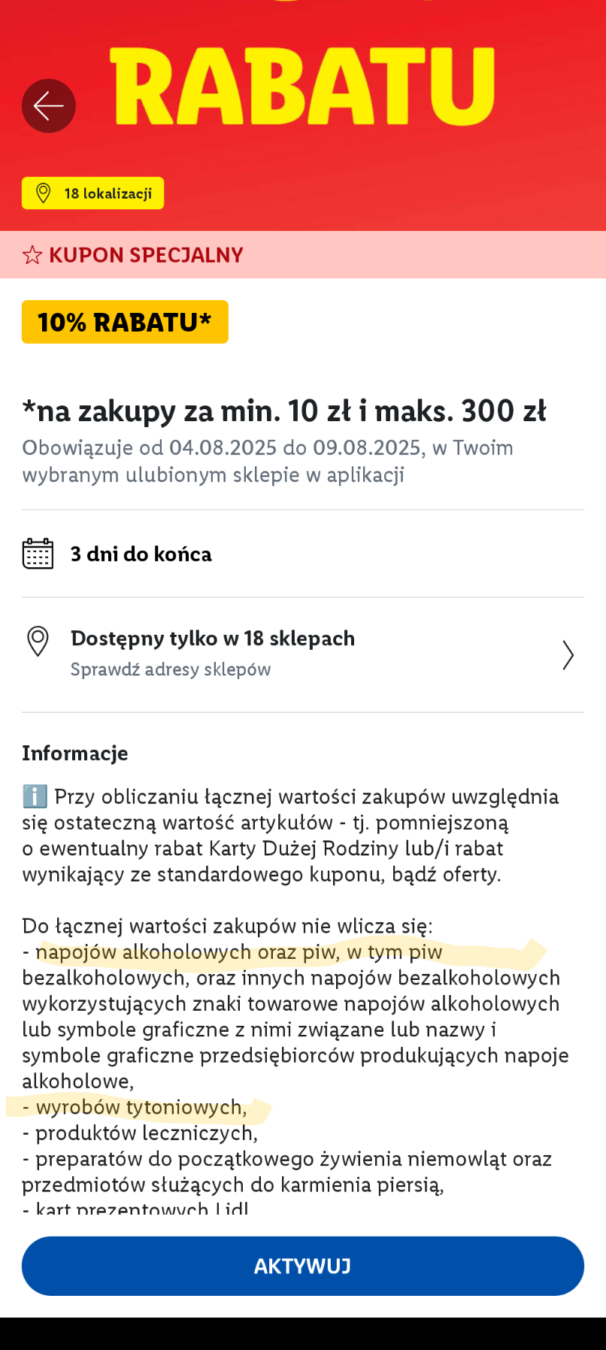Tap the pin icon in the yellow locations badge

[x=44, y=193]
